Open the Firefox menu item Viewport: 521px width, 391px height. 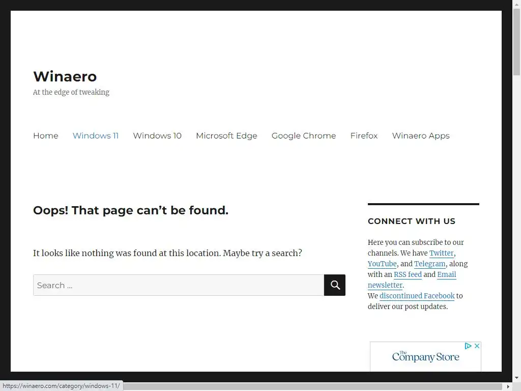(x=364, y=135)
